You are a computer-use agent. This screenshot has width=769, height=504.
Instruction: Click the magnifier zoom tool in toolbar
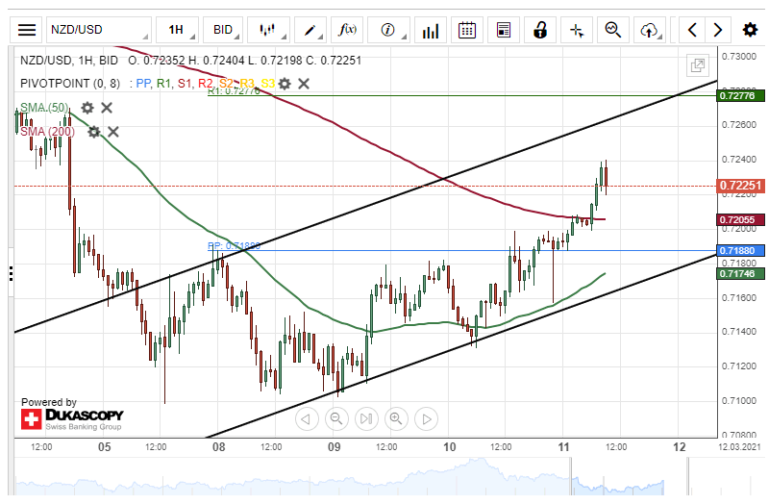[612, 30]
